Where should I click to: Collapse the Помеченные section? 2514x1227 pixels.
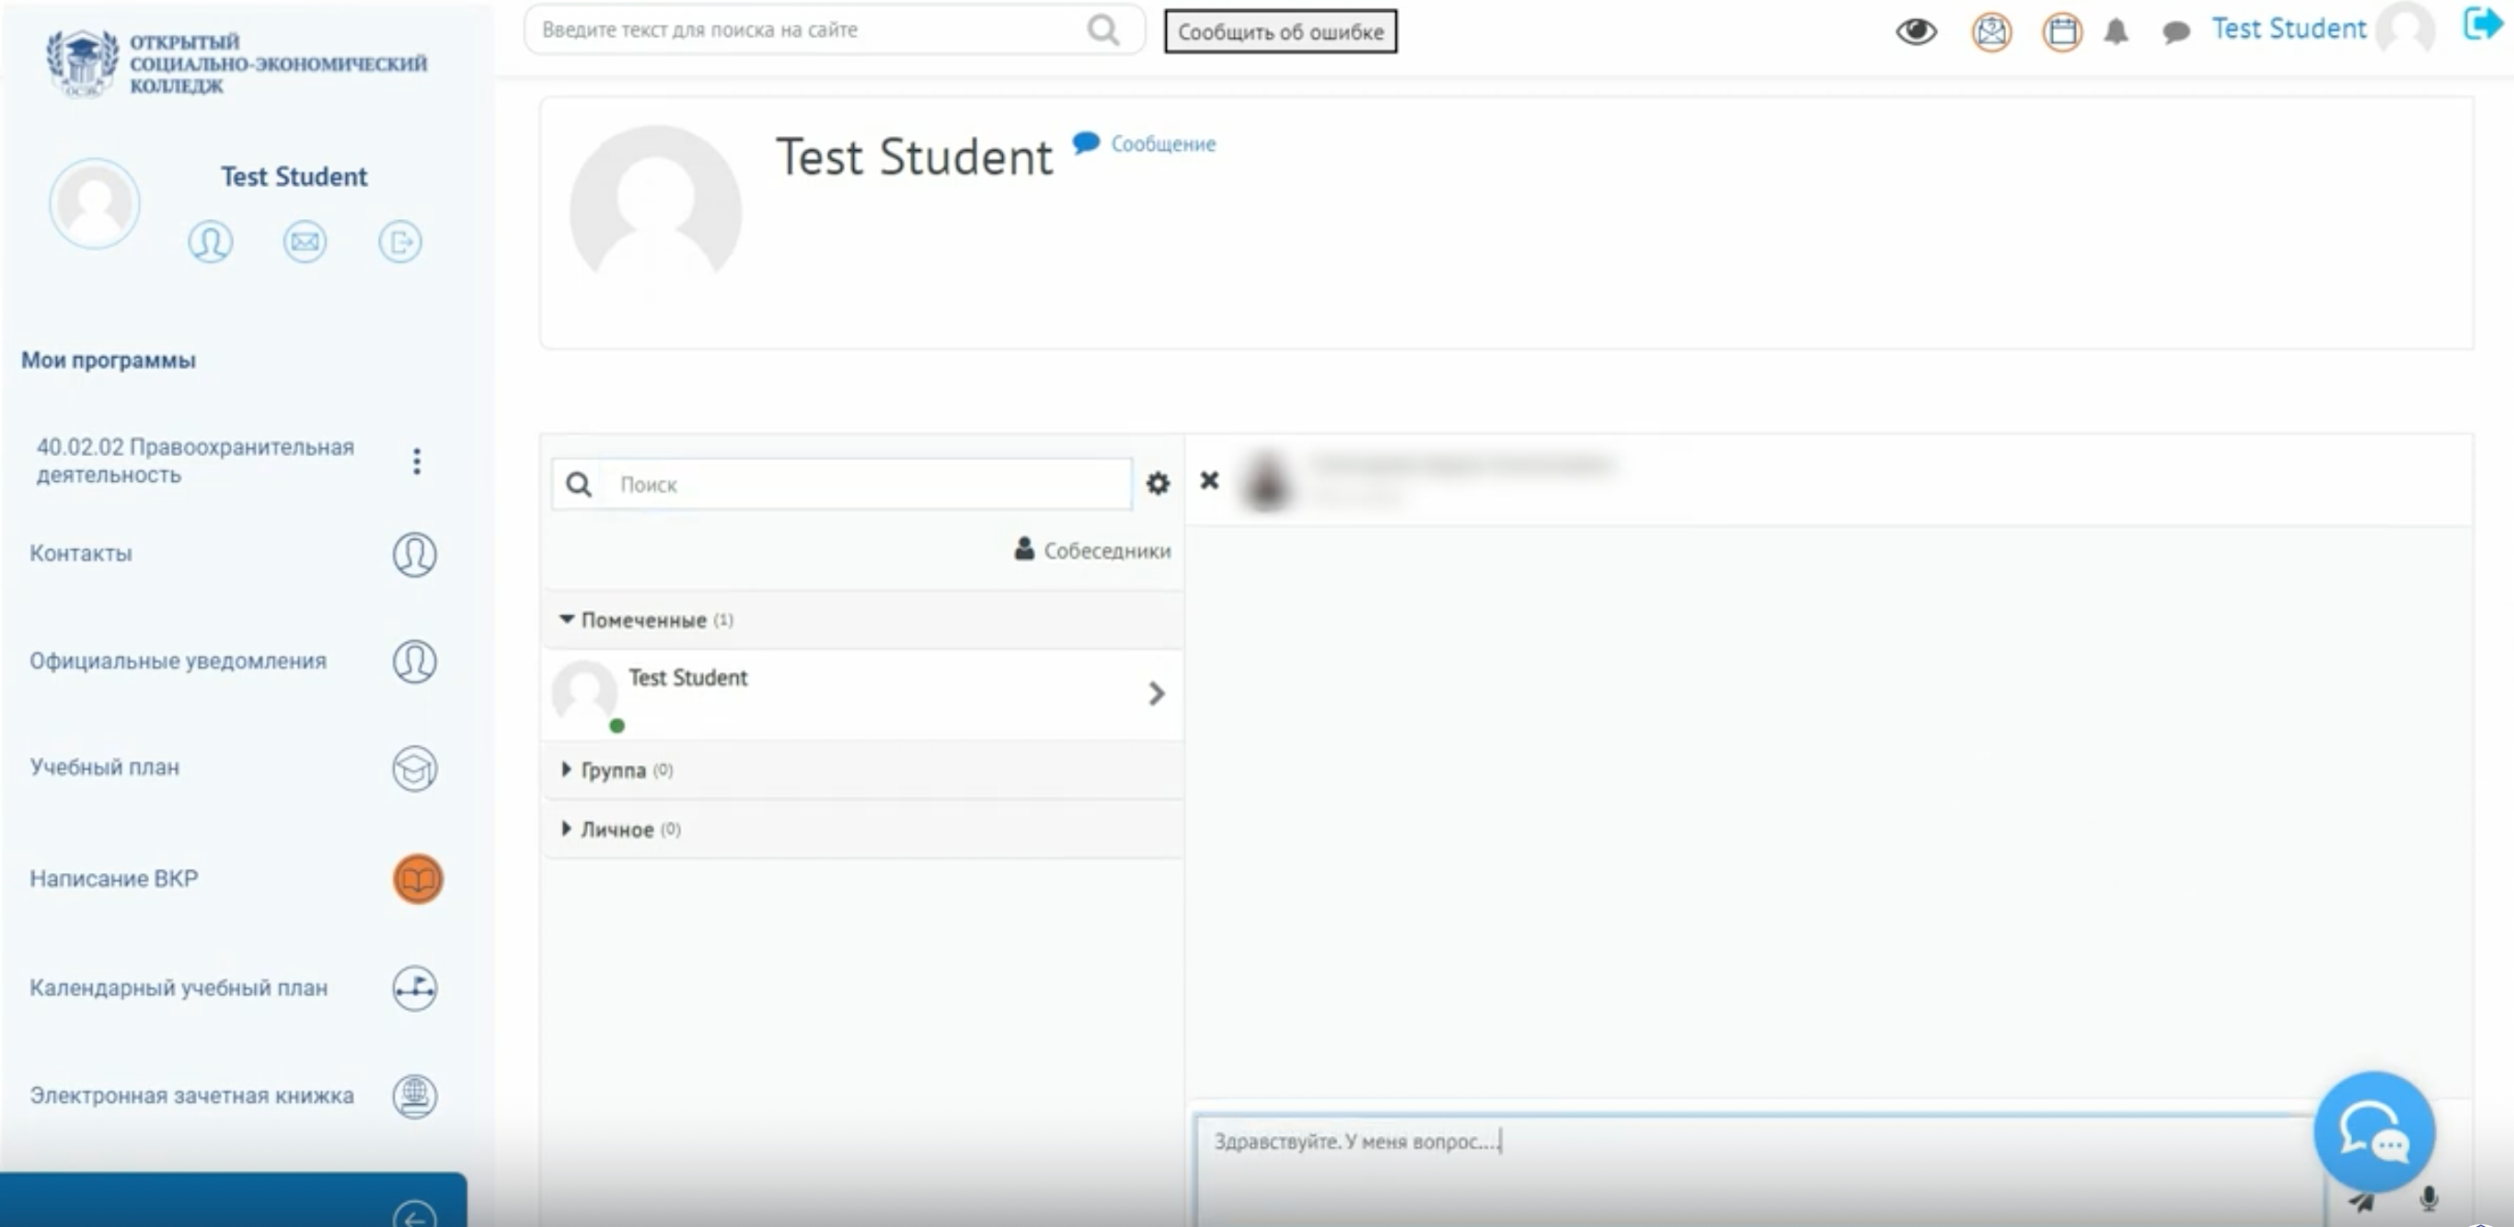coord(644,620)
